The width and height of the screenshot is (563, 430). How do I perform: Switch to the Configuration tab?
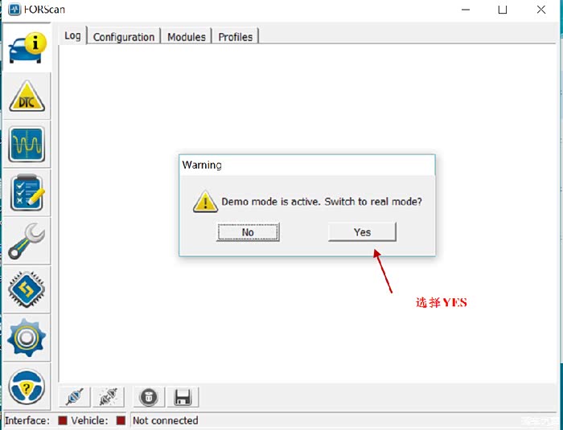click(x=123, y=37)
